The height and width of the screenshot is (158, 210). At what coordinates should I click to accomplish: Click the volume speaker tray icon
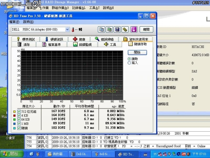(189, 154)
